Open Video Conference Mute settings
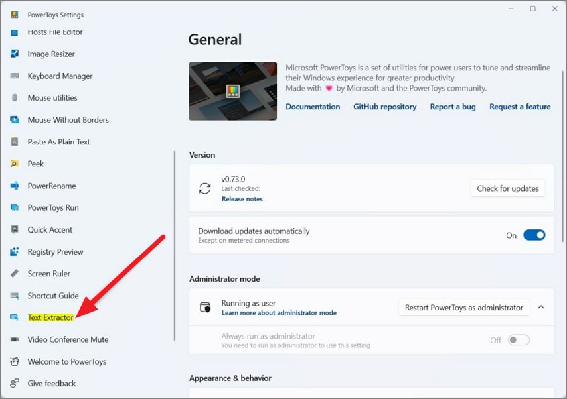This screenshot has height=399, width=567. point(68,339)
